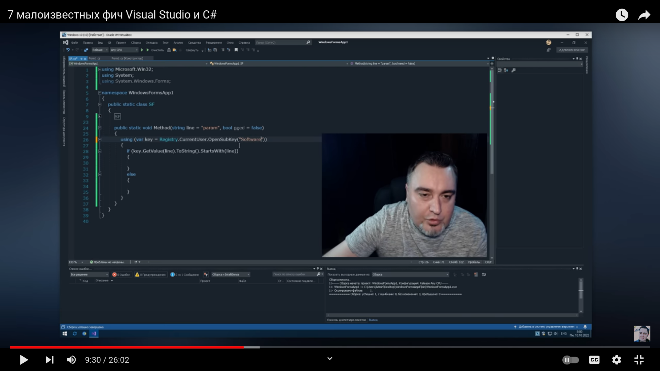This screenshot has height=371, width=660.
Task: Exit fullscreen mode
Action: 639,360
